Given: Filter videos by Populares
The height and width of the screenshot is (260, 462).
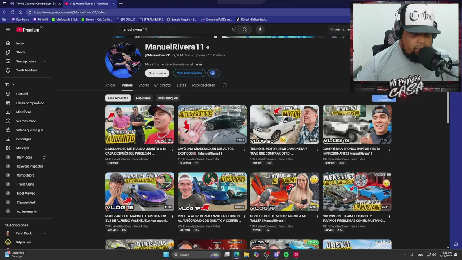Looking at the screenshot, I should pyautogui.click(x=143, y=98).
